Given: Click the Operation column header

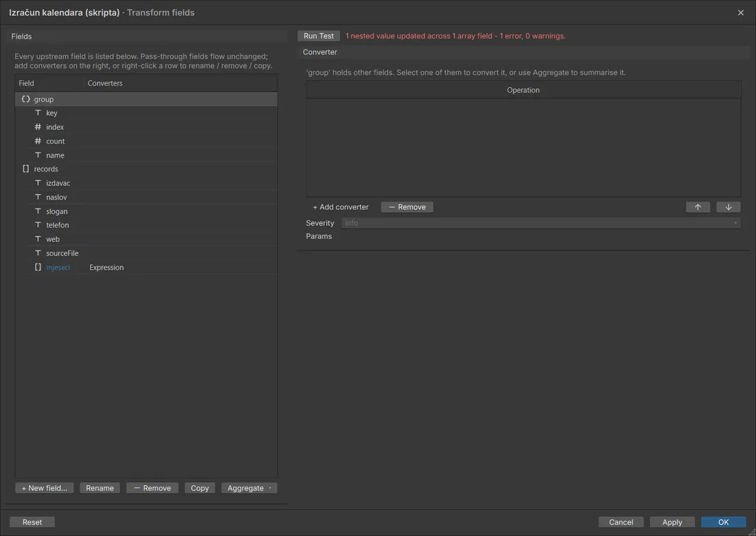Looking at the screenshot, I should [x=523, y=90].
